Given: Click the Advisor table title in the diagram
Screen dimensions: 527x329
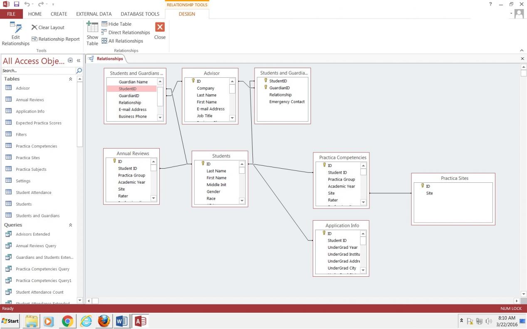Looking at the screenshot, I should click(212, 73).
